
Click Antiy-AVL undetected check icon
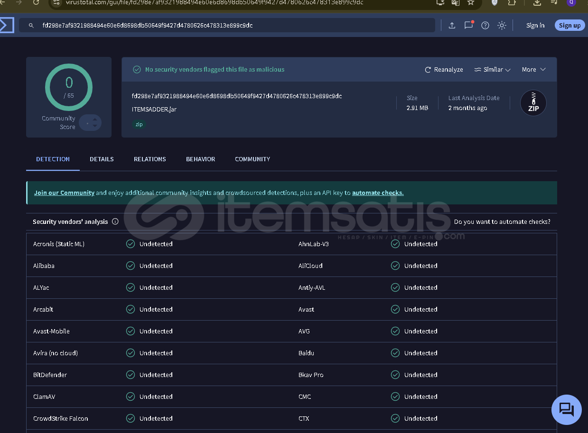pos(395,287)
